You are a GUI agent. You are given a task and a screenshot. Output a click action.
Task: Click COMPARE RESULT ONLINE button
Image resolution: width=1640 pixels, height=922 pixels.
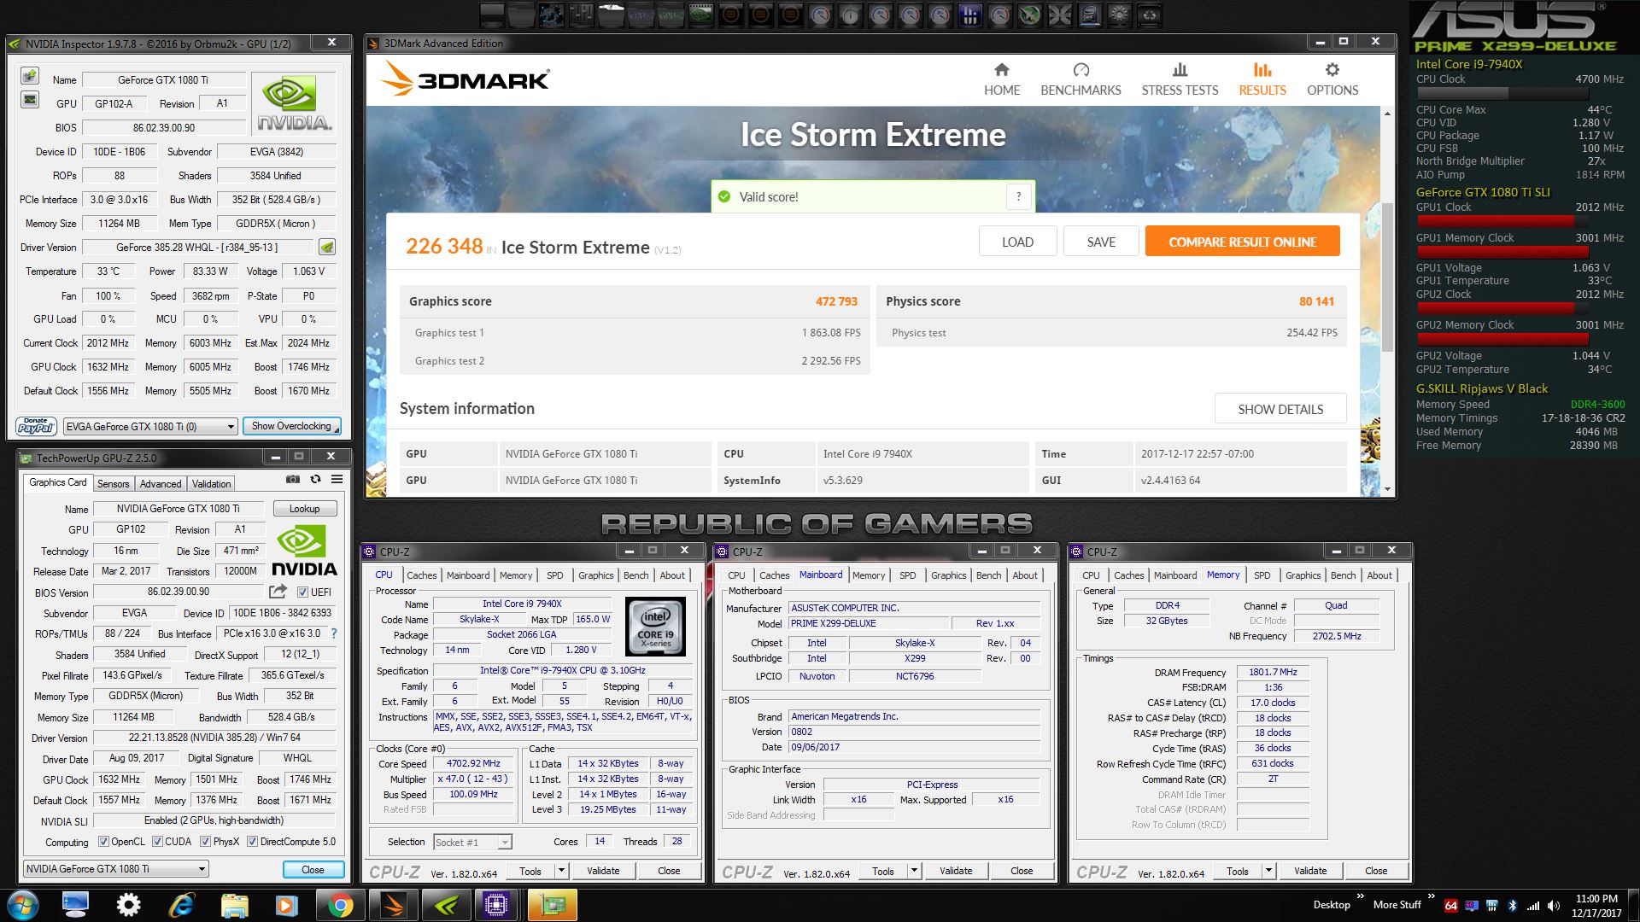click(1242, 242)
